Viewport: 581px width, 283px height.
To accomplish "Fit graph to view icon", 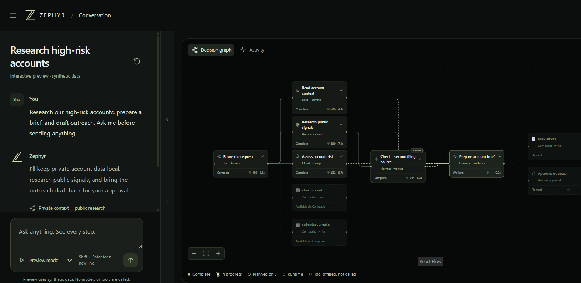I will 206,254.
